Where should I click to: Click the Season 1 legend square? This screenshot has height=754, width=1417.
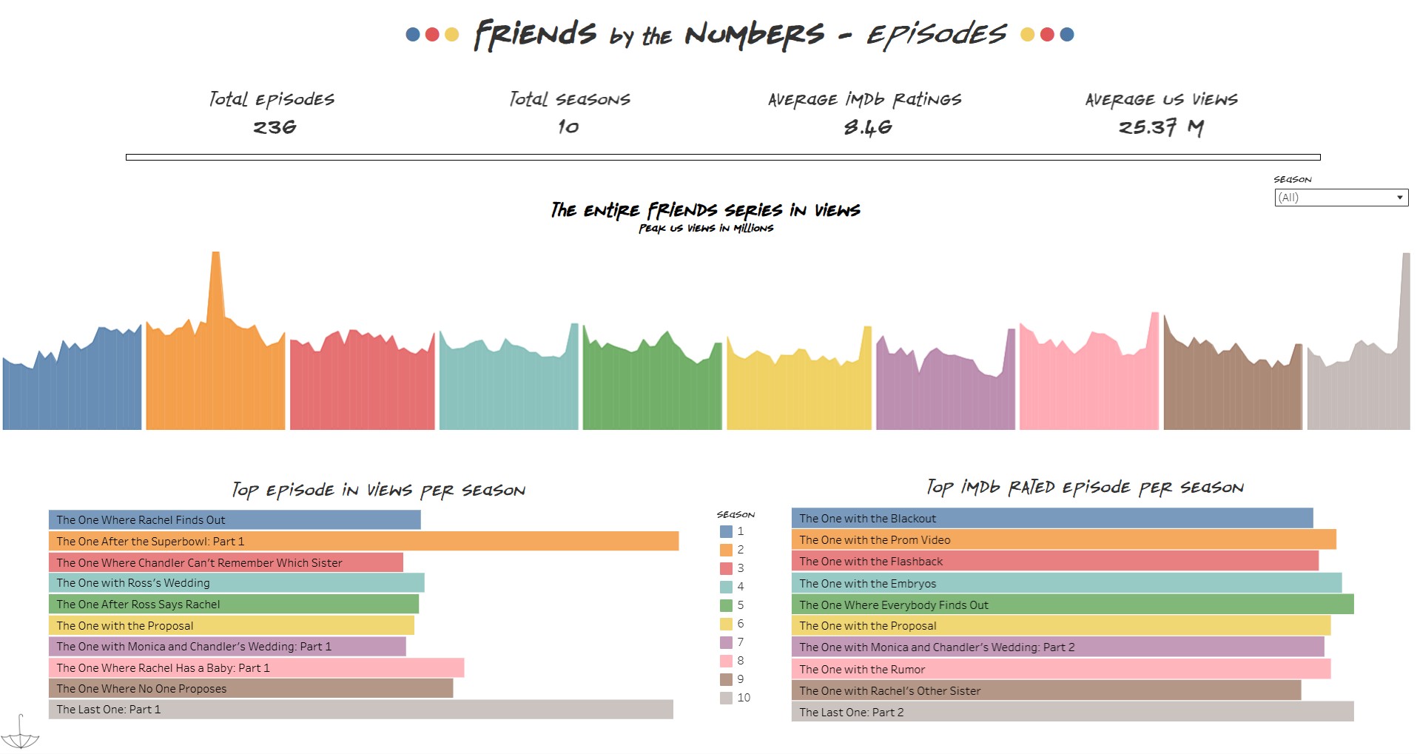pos(726,531)
